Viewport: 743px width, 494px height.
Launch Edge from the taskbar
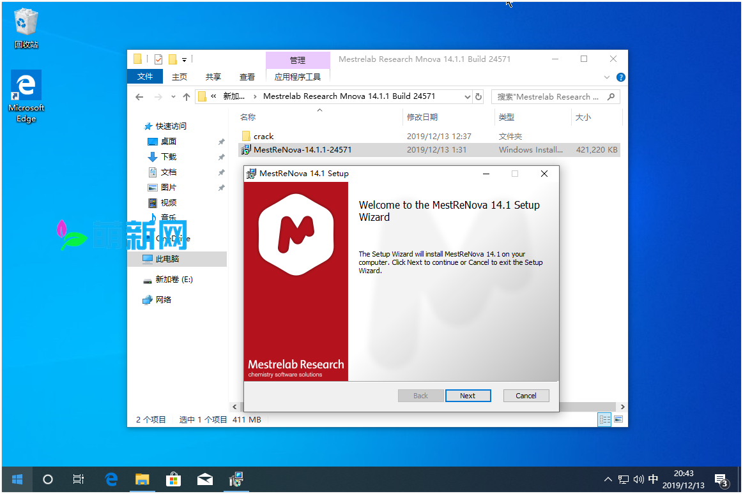click(x=111, y=479)
